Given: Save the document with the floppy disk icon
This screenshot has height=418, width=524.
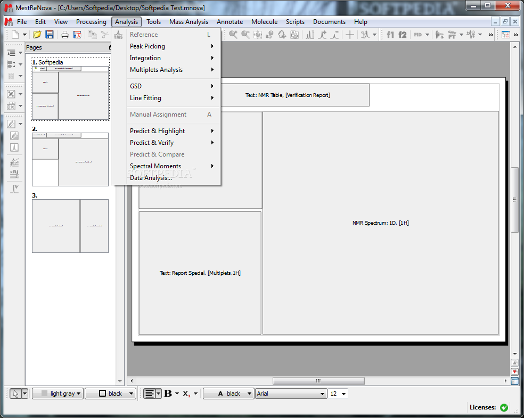Looking at the screenshot, I should click(50, 35).
